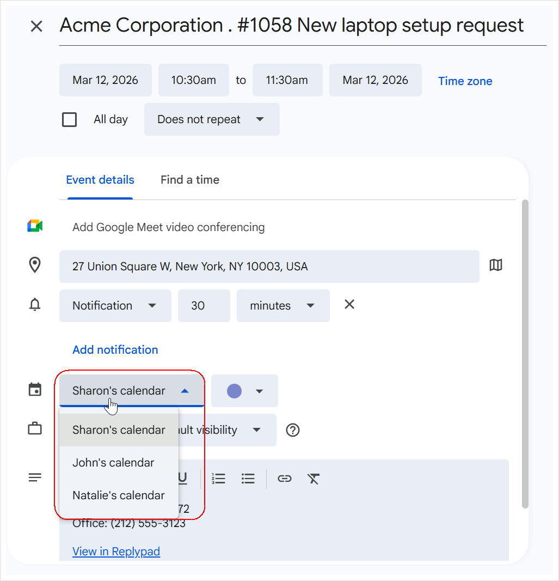The width and height of the screenshot is (559, 581).
Task: Insert a bulleted list in description
Action: click(x=248, y=479)
